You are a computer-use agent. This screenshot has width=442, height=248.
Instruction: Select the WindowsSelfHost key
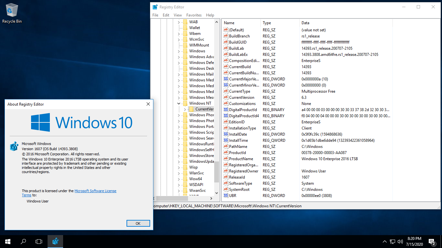pos(201,150)
